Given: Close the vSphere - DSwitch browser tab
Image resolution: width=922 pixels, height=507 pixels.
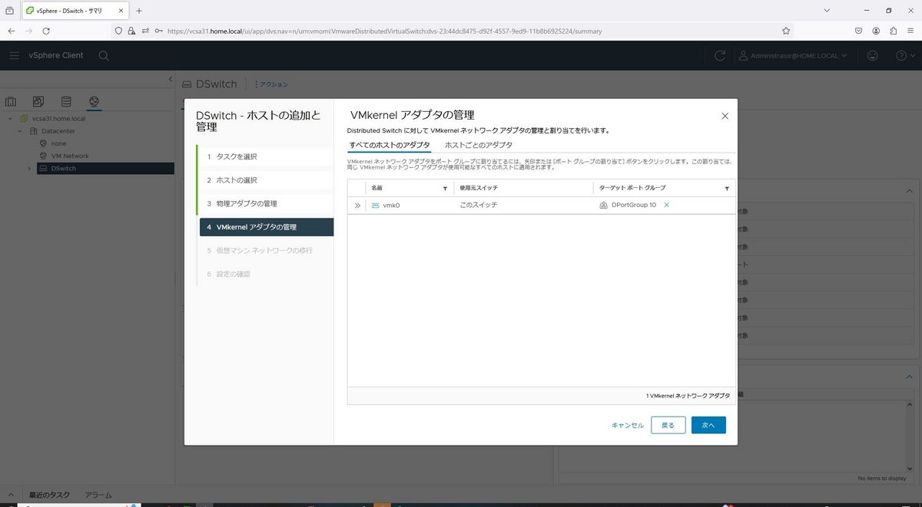Looking at the screenshot, I should coord(121,11).
